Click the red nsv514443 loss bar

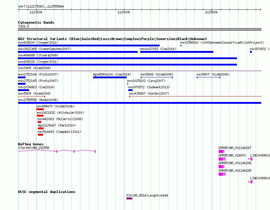pyautogui.click(x=40, y=135)
